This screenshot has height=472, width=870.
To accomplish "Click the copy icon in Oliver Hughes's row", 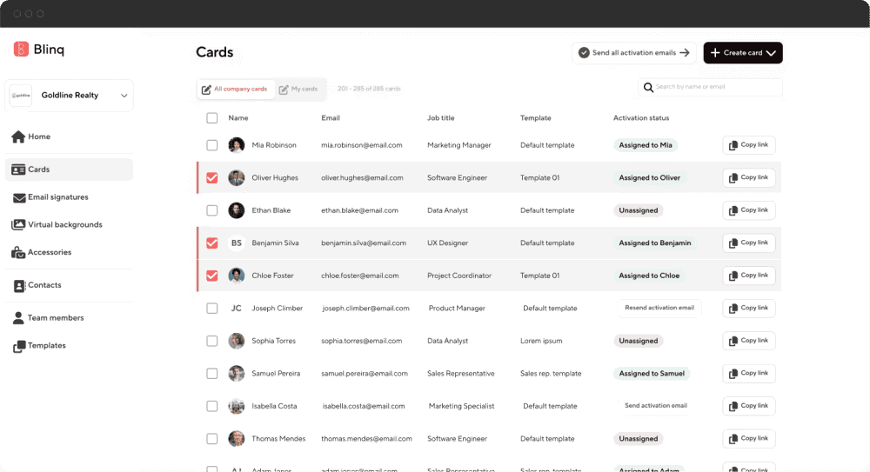I will [x=733, y=178].
